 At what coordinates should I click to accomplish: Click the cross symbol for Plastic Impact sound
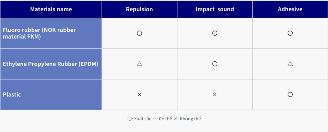[215, 95]
